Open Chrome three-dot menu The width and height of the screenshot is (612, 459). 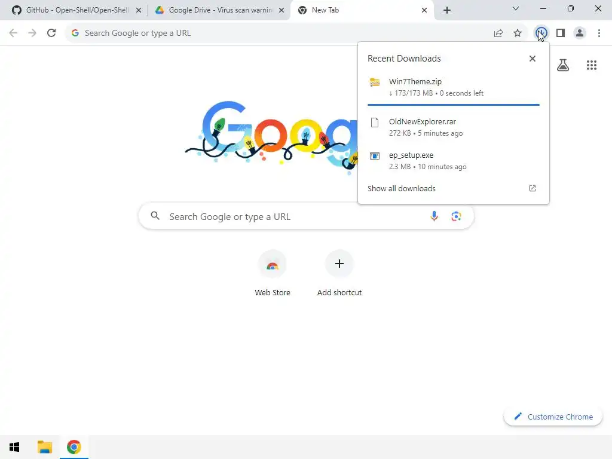coord(599,33)
